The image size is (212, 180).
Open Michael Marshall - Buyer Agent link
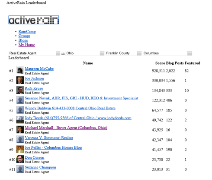tap(66, 128)
